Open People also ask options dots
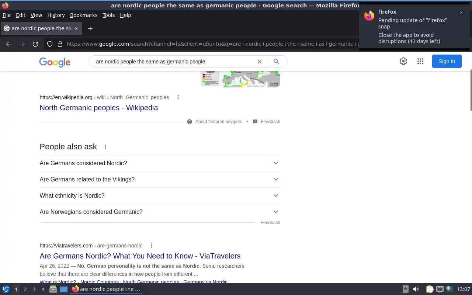 pyautogui.click(x=105, y=147)
